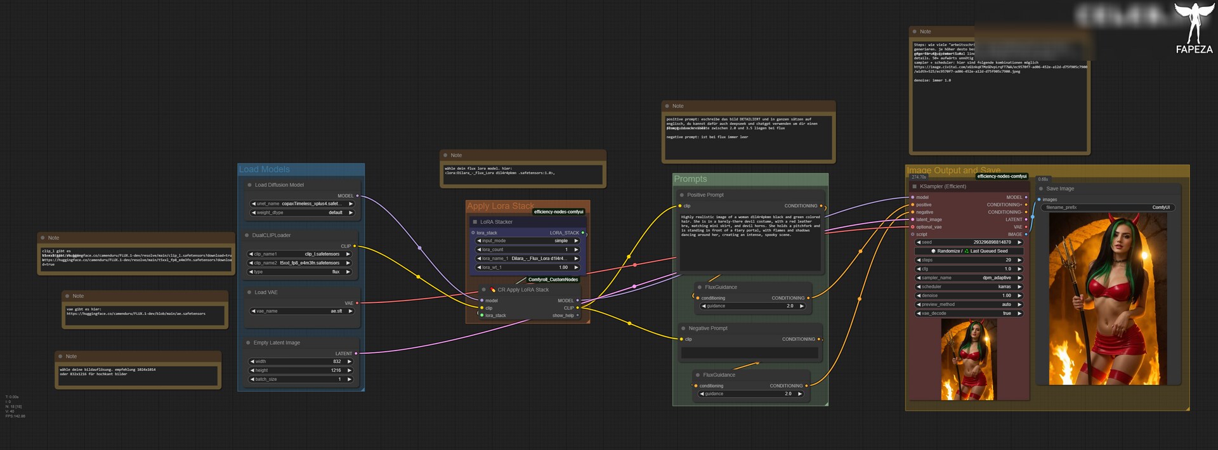Select the Prompts group title
Screen dimensions: 1218x450
[x=690, y=179]
